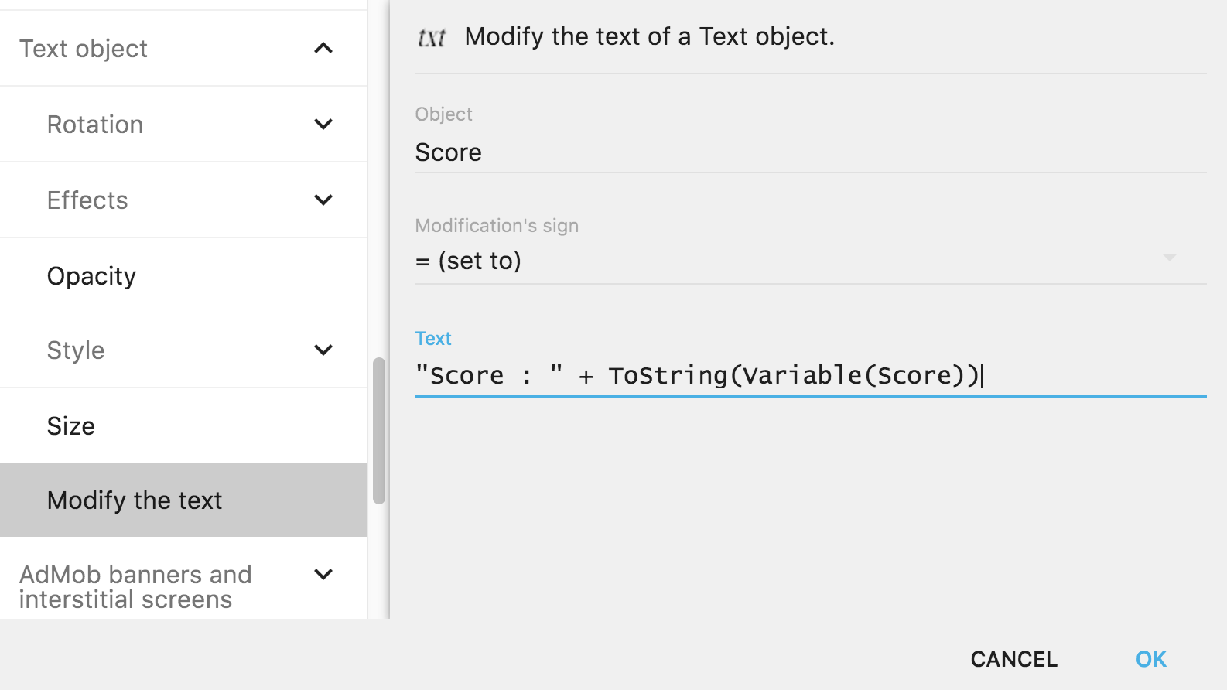Select the Size action

pos(71,426)
